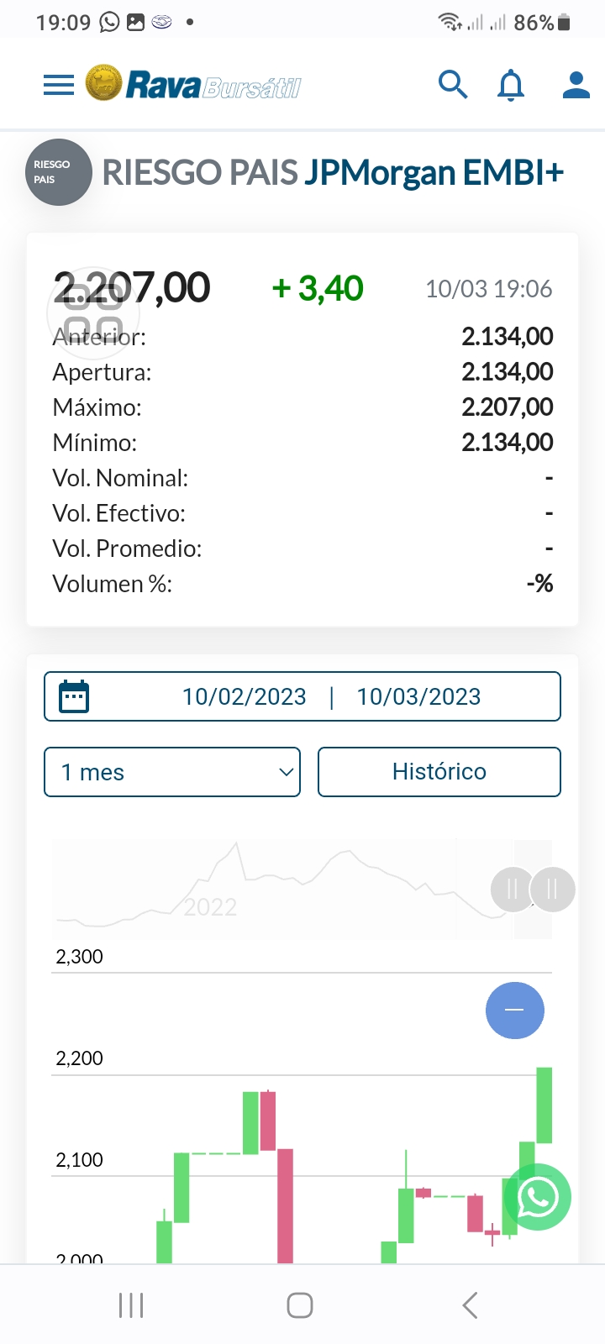Select start date 10/02/2023
Image resolution: width=605 pixels, height=1344 pixels.
point(244,696)
